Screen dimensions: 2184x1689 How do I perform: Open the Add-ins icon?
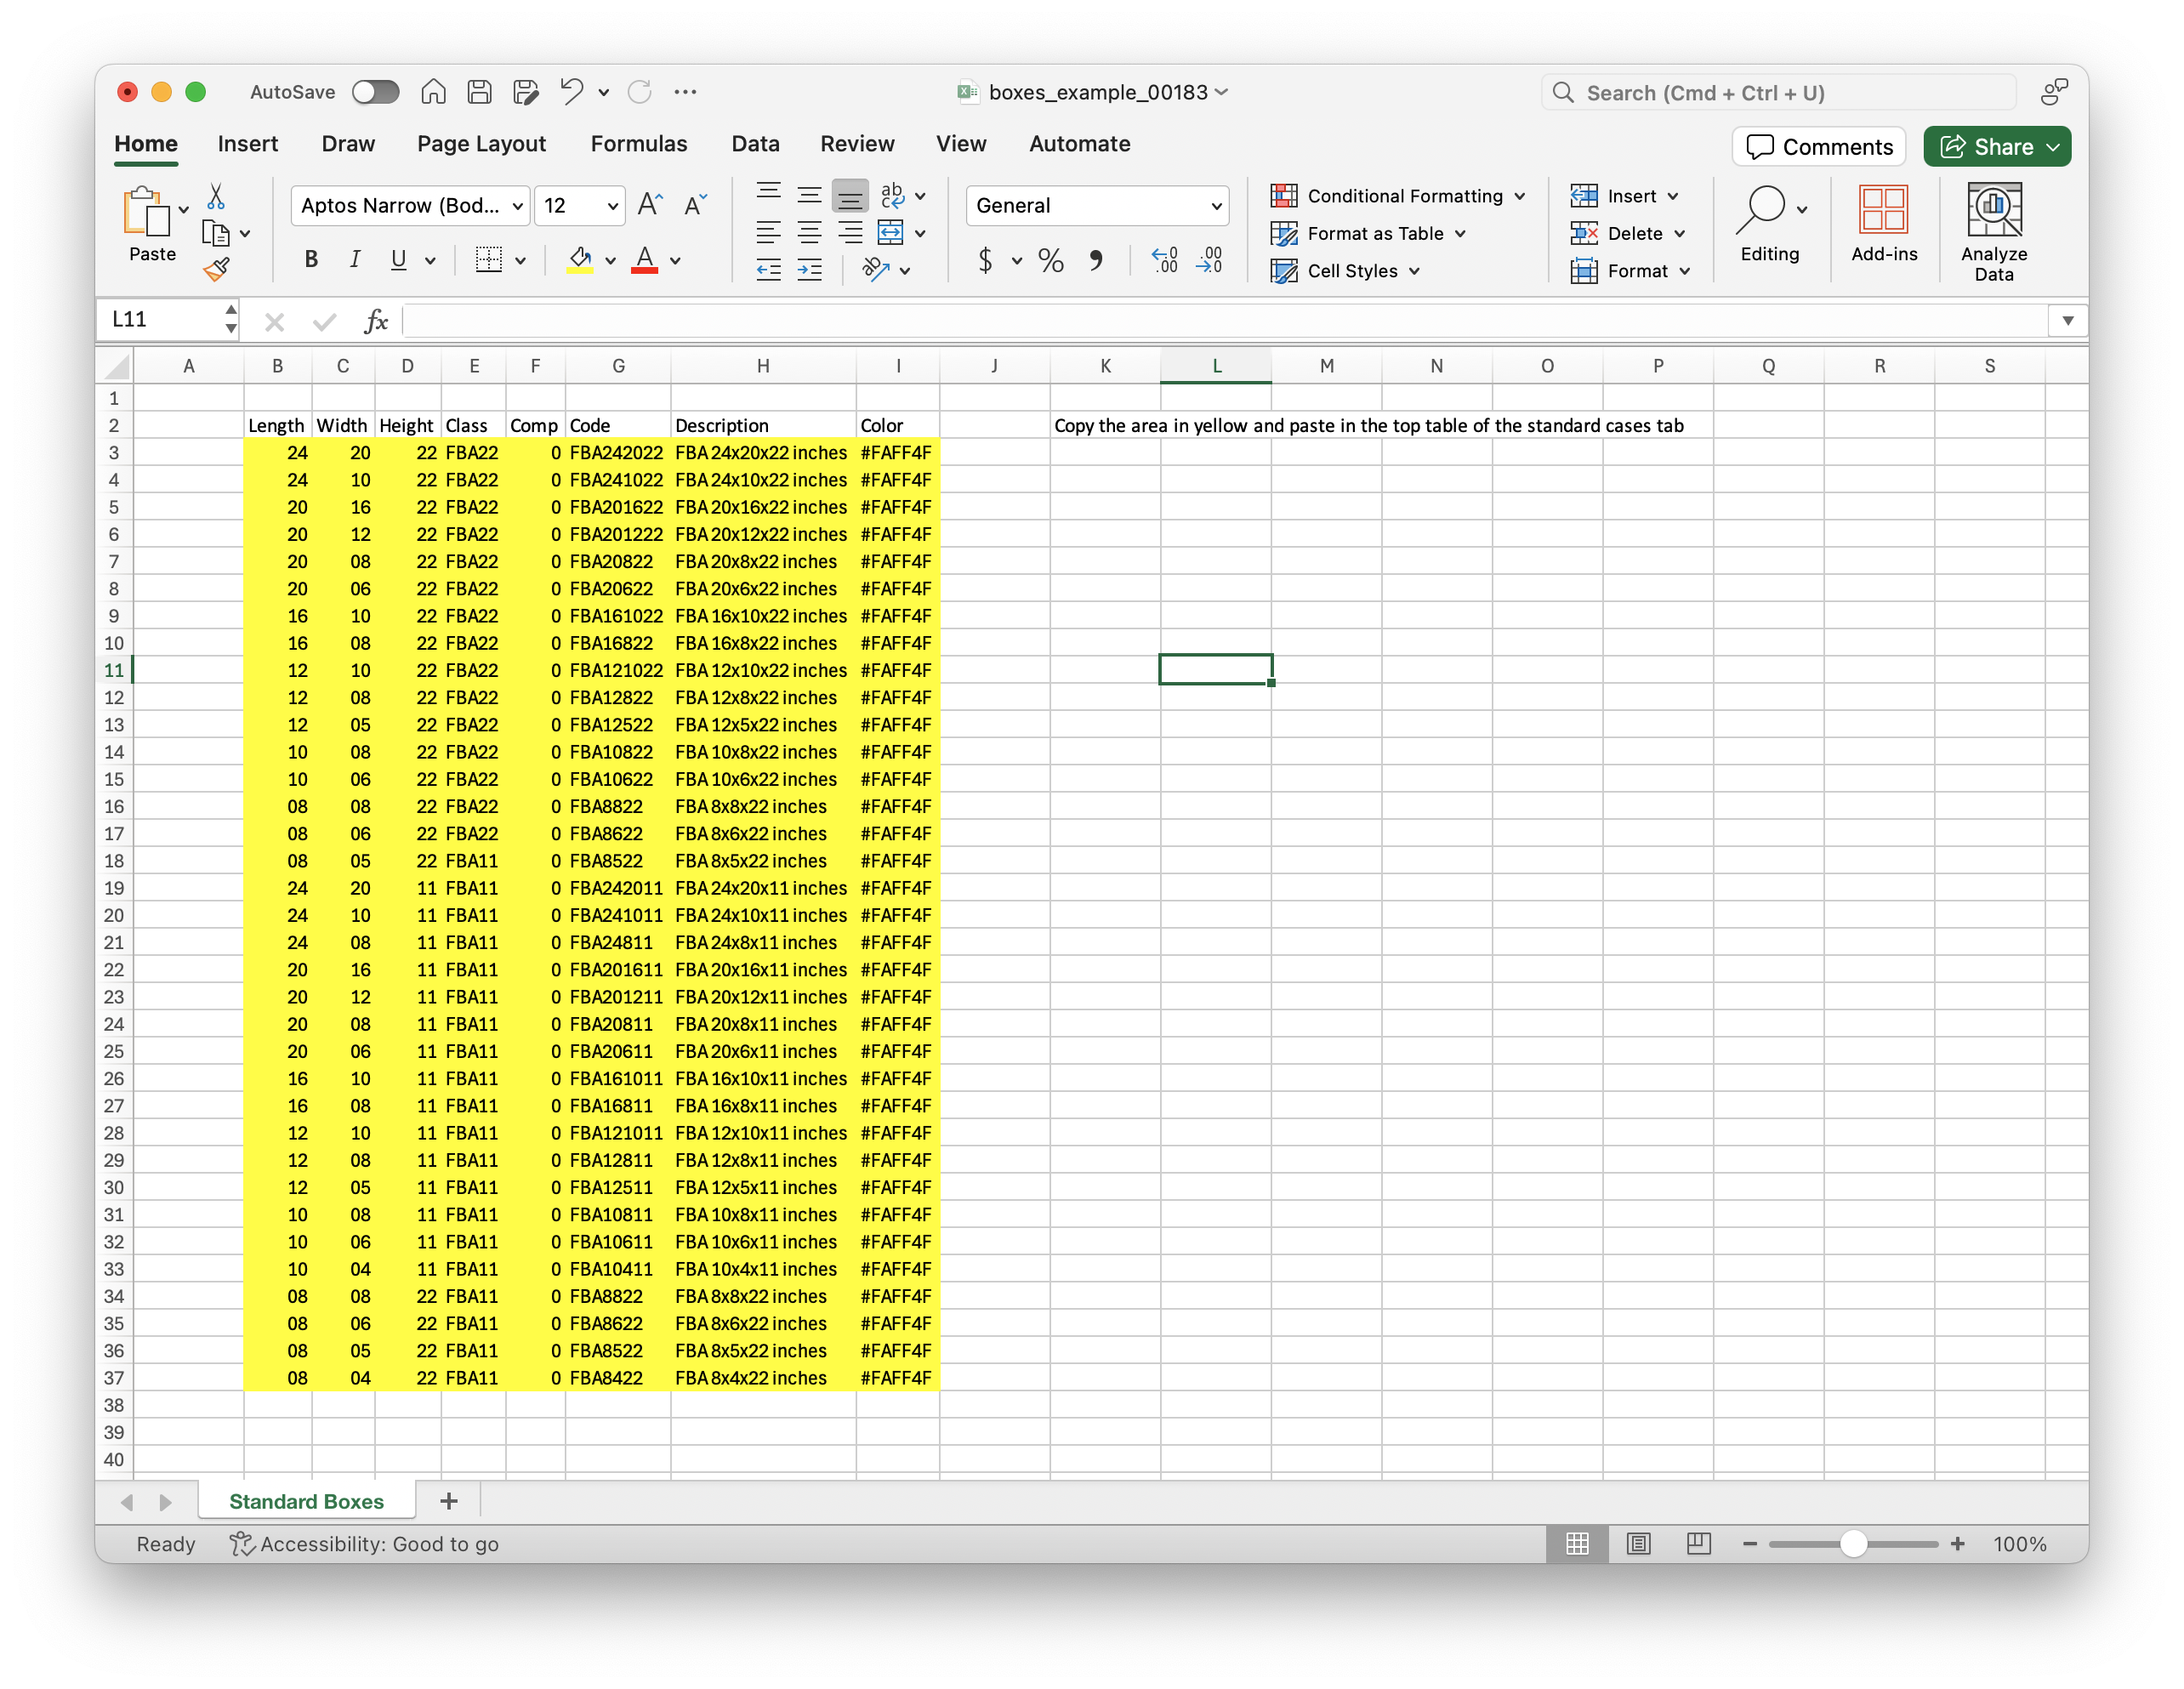pyautogui.click(x=1883, y=224)
